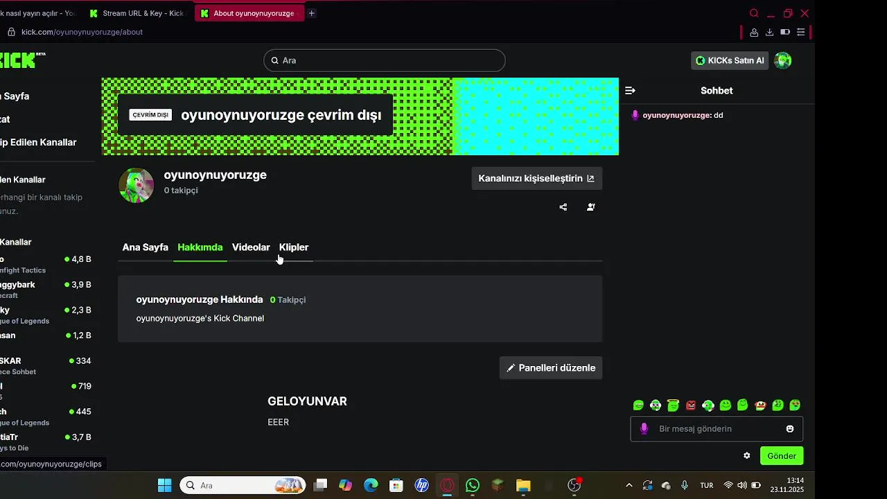The height and width of the screenshot is (499, 887).
Task: Open Ana Sayfa link in left sidebar
Action: click(15, 96)
